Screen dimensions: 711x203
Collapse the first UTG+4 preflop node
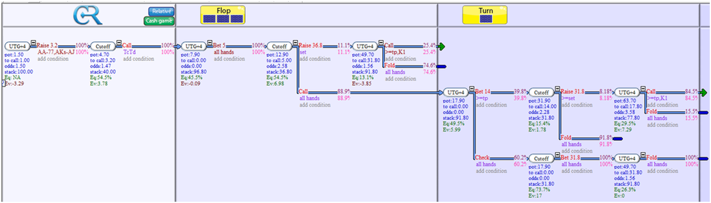point(33,43)
